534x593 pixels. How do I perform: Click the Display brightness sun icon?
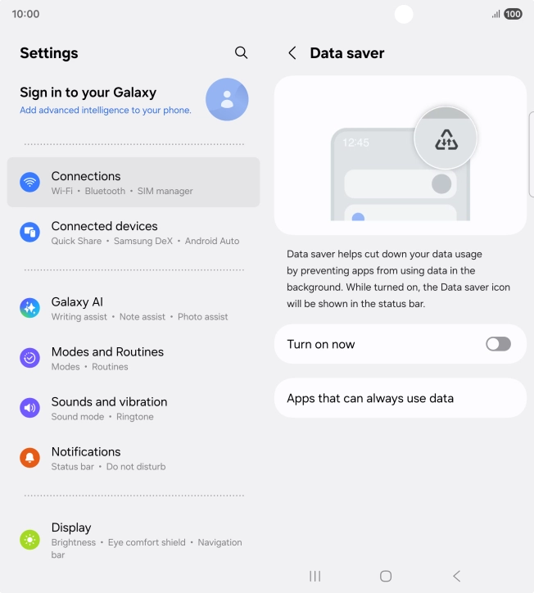click(29, 540)
